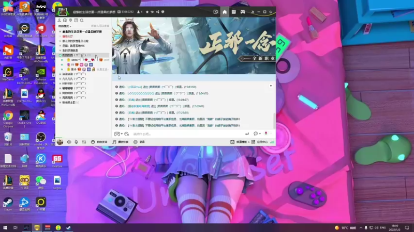Viewport: 414px width, 232px height.
Task: Open the 自由模式 speaking mode dropdown
Action: (x=65, y=26)
